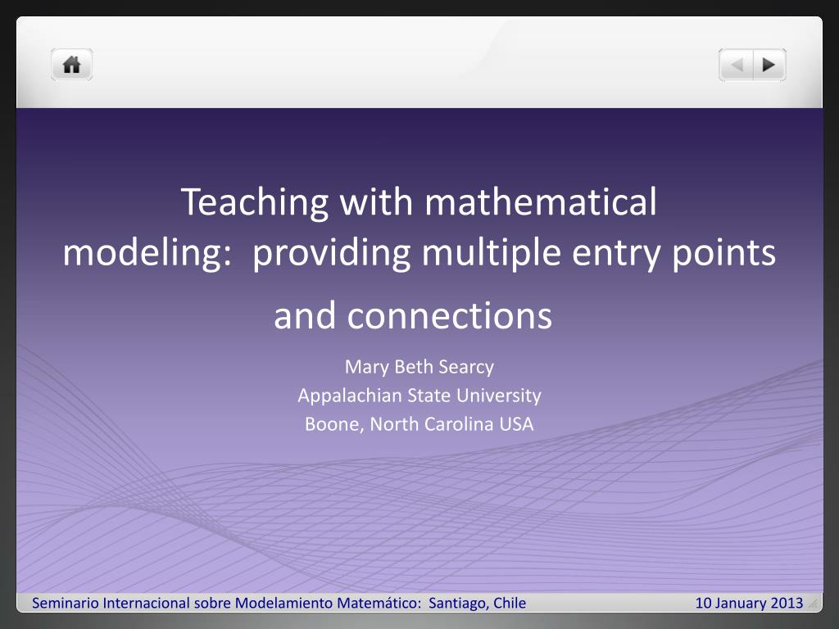
Task: Click the date '10 January 2013'
Action: [749, 603]
